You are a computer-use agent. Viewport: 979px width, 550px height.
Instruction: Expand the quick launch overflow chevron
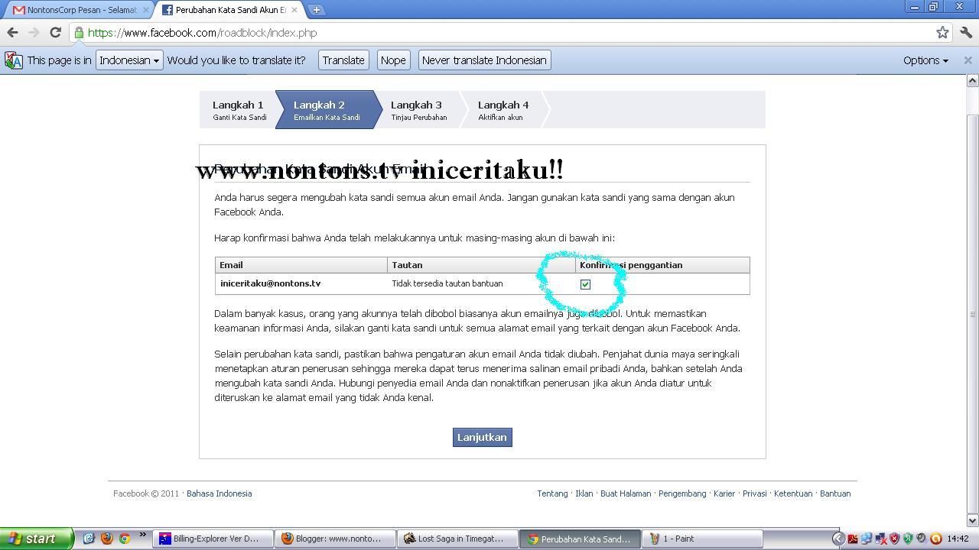tap(142, 535)
